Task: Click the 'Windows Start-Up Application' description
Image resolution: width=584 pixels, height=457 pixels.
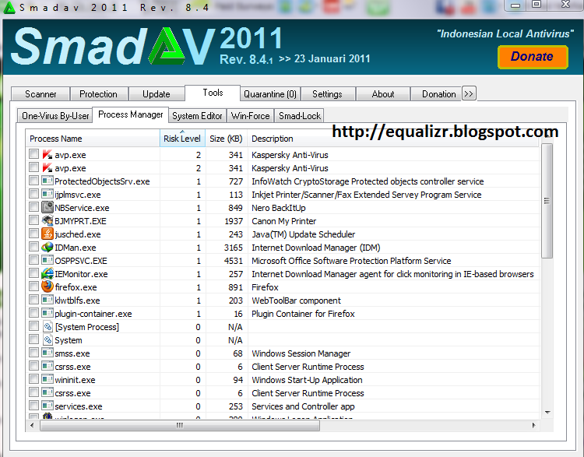Action: pyautogui.click(x=307, y=379)
